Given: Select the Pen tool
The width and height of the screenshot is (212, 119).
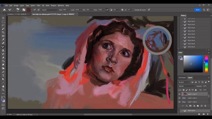Looking at the screenshot, I should pyautogui.click(x=3, y=72).
